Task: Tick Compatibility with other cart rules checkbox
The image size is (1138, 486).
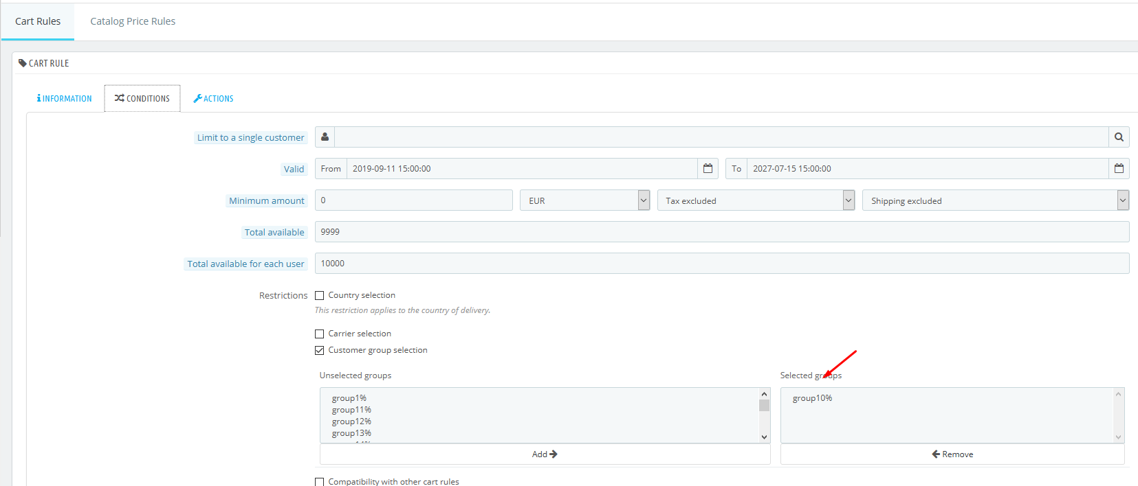Action: [x=319, y=482]
